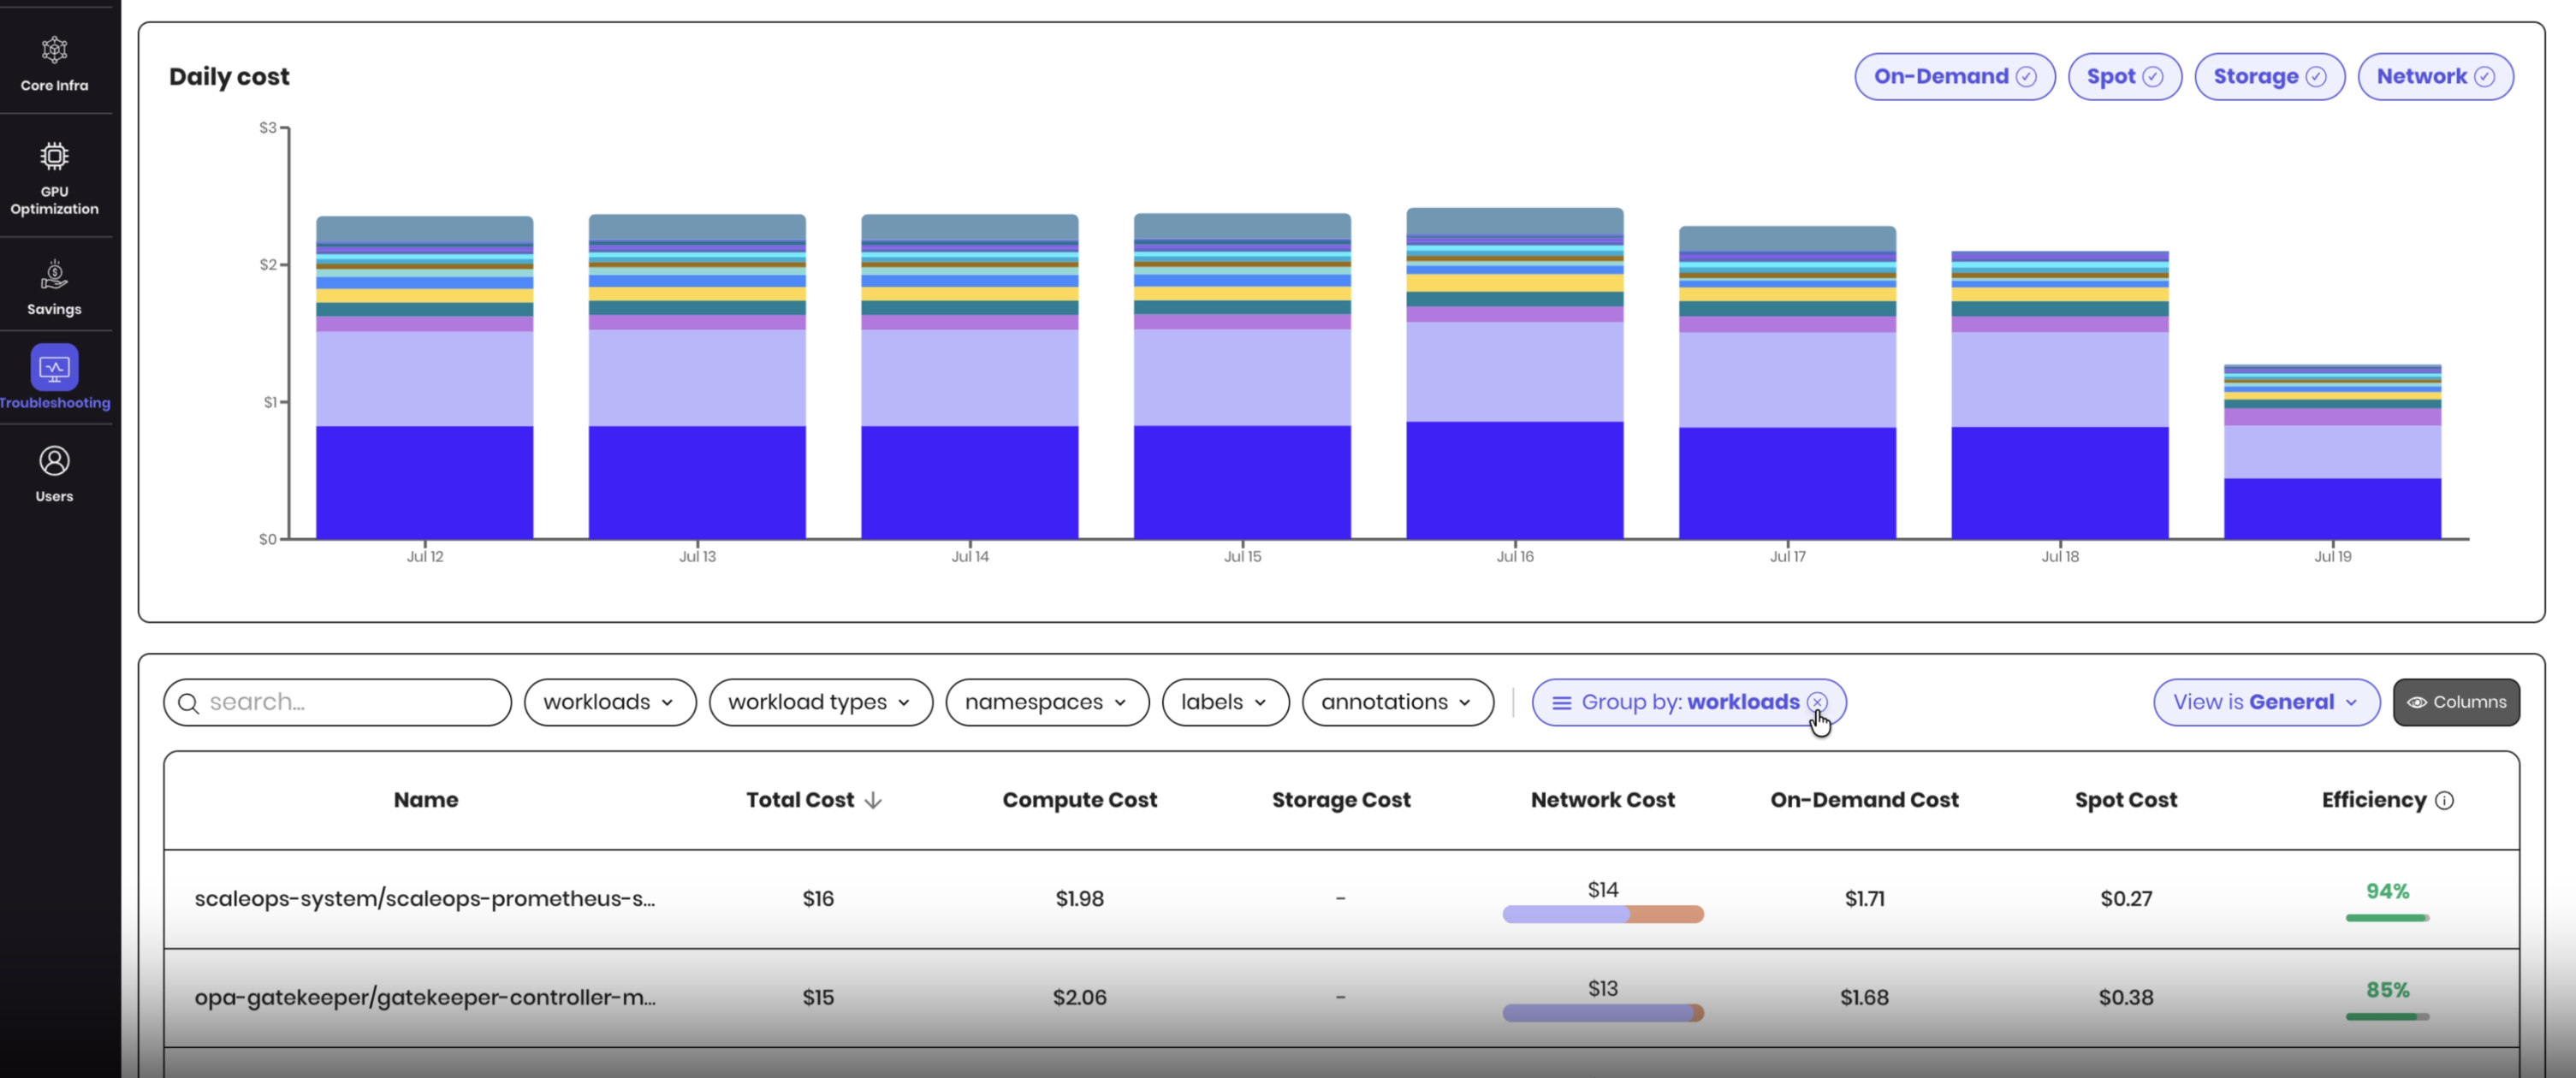2576x1078 pixels.
Task: Click the Total Cost sort arrow
Action: pyautogui.click(x=873, y=800)
